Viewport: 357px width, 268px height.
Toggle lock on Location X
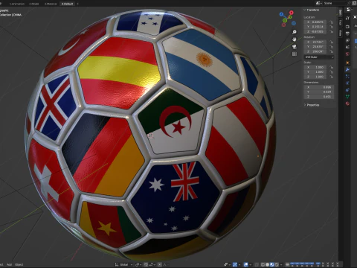[332, 22]
